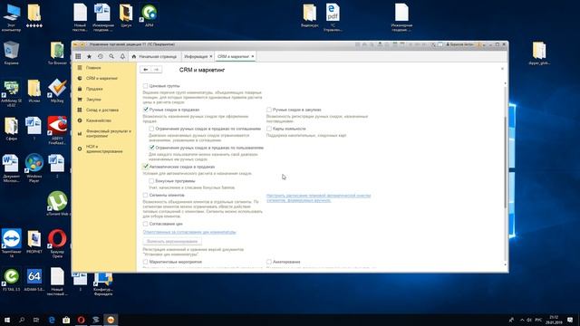Open Финансовый результат и контроллинг section
Viewport: 580px width, 326px height.
[109, 133]
